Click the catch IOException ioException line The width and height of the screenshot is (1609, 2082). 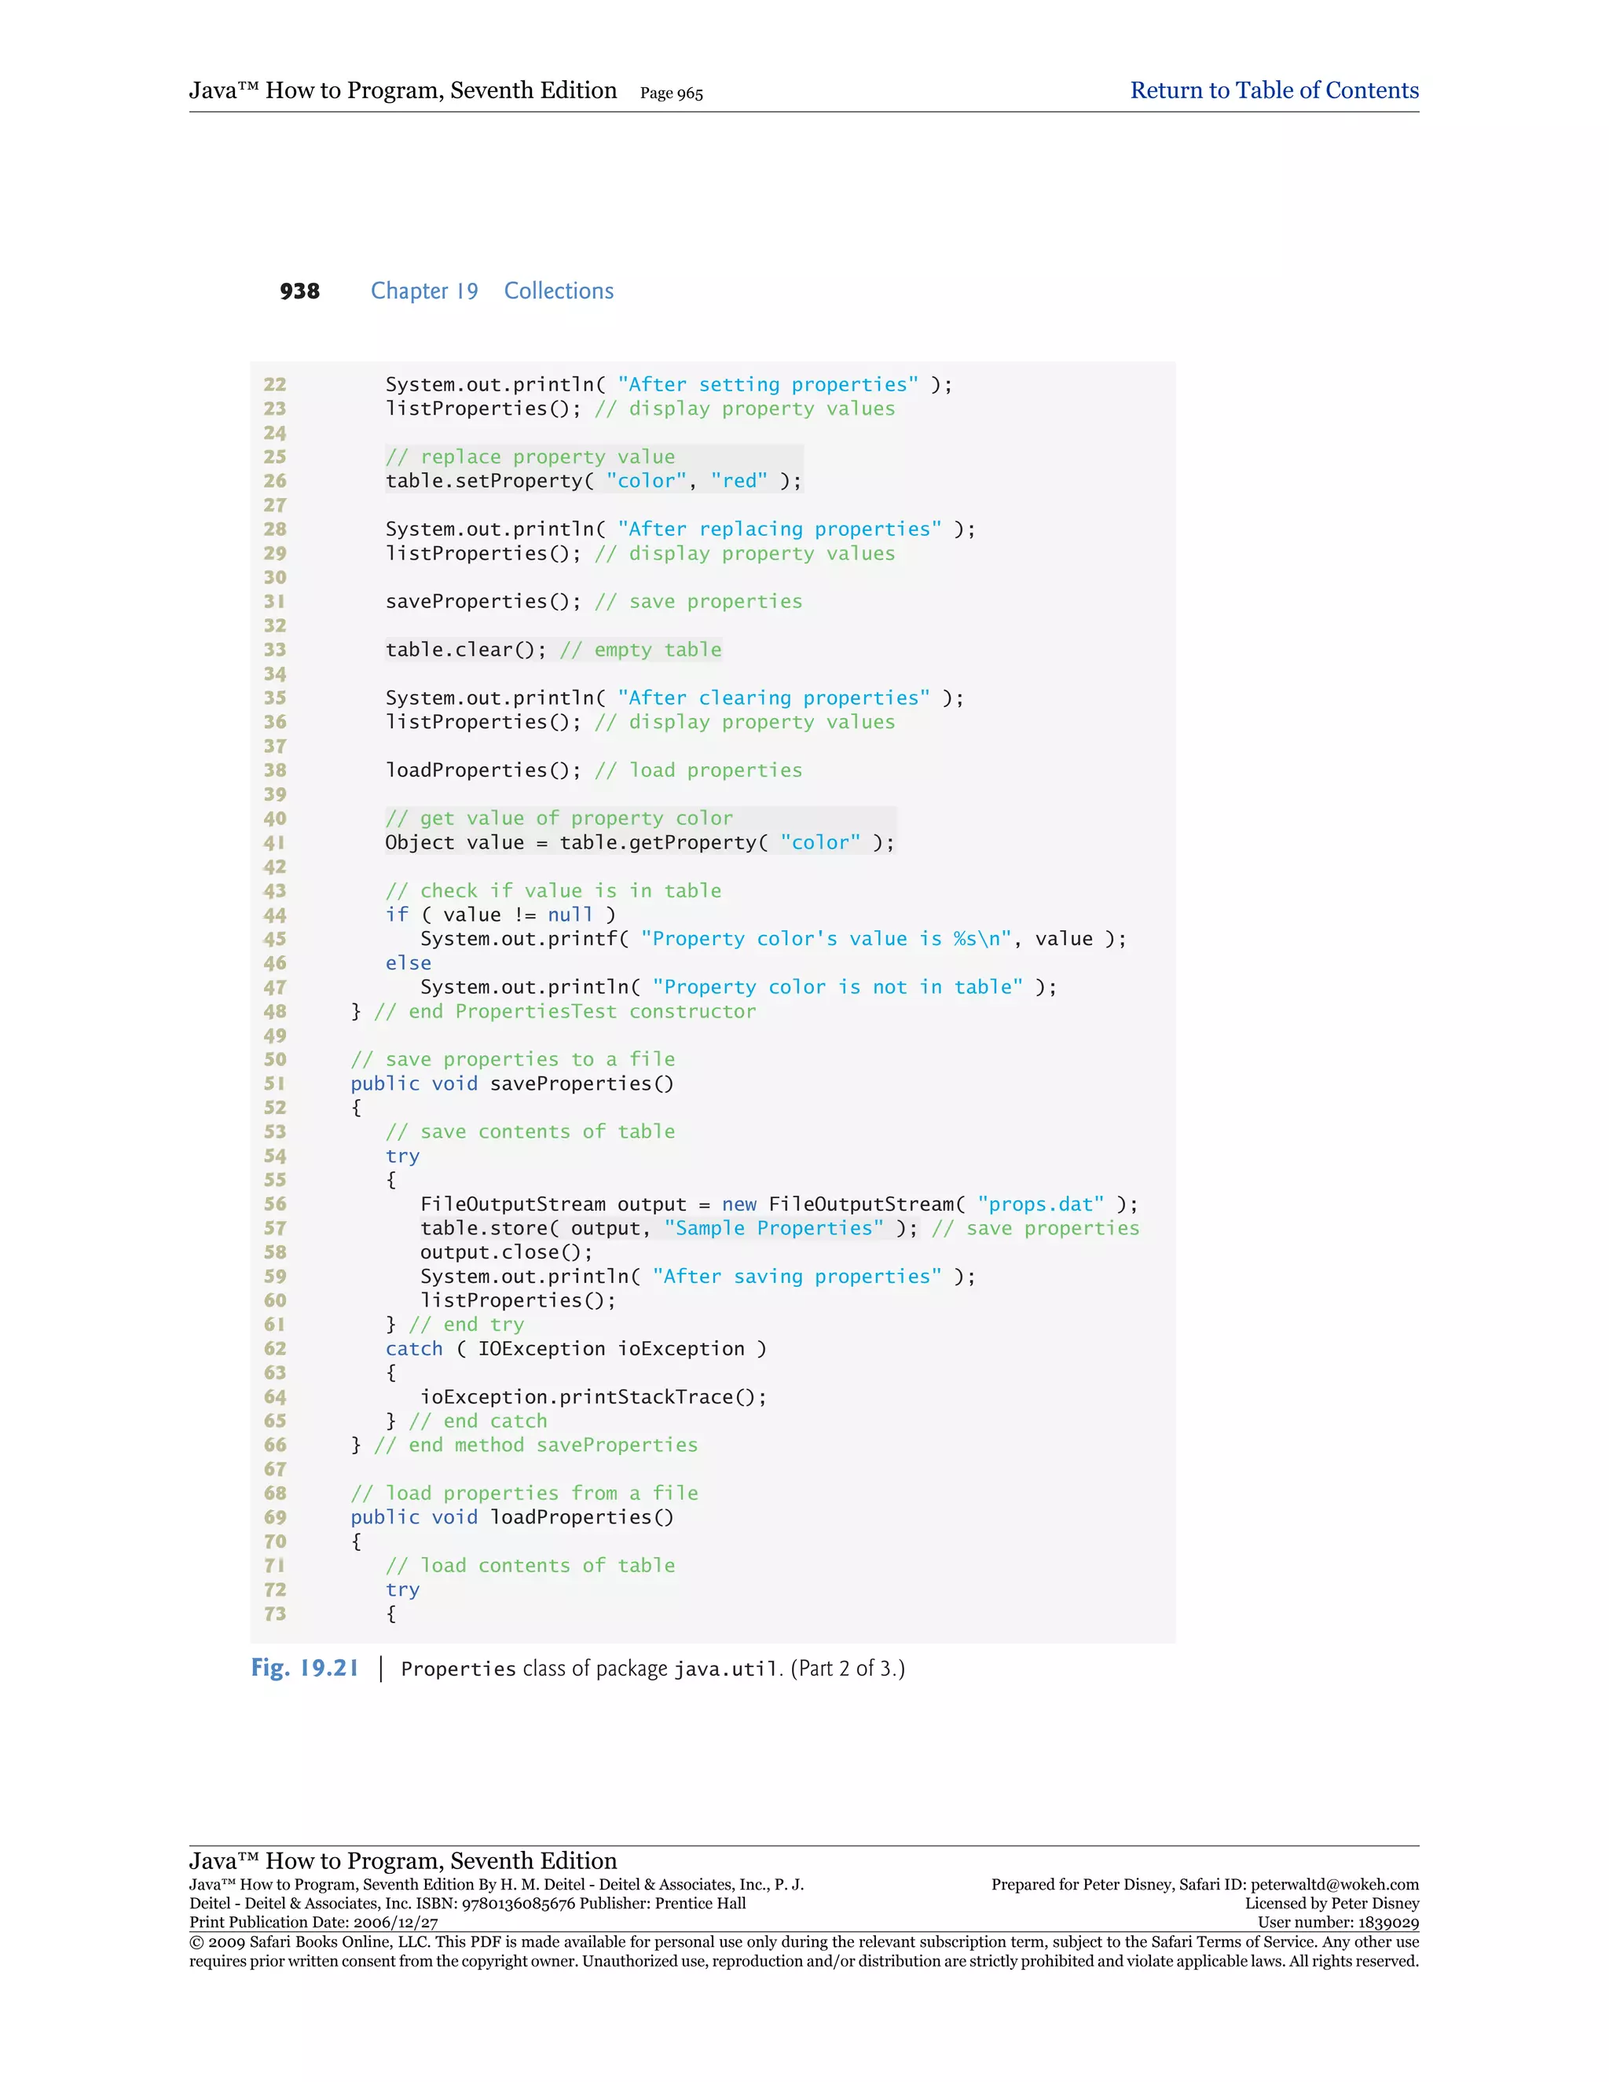[576, 1348]
